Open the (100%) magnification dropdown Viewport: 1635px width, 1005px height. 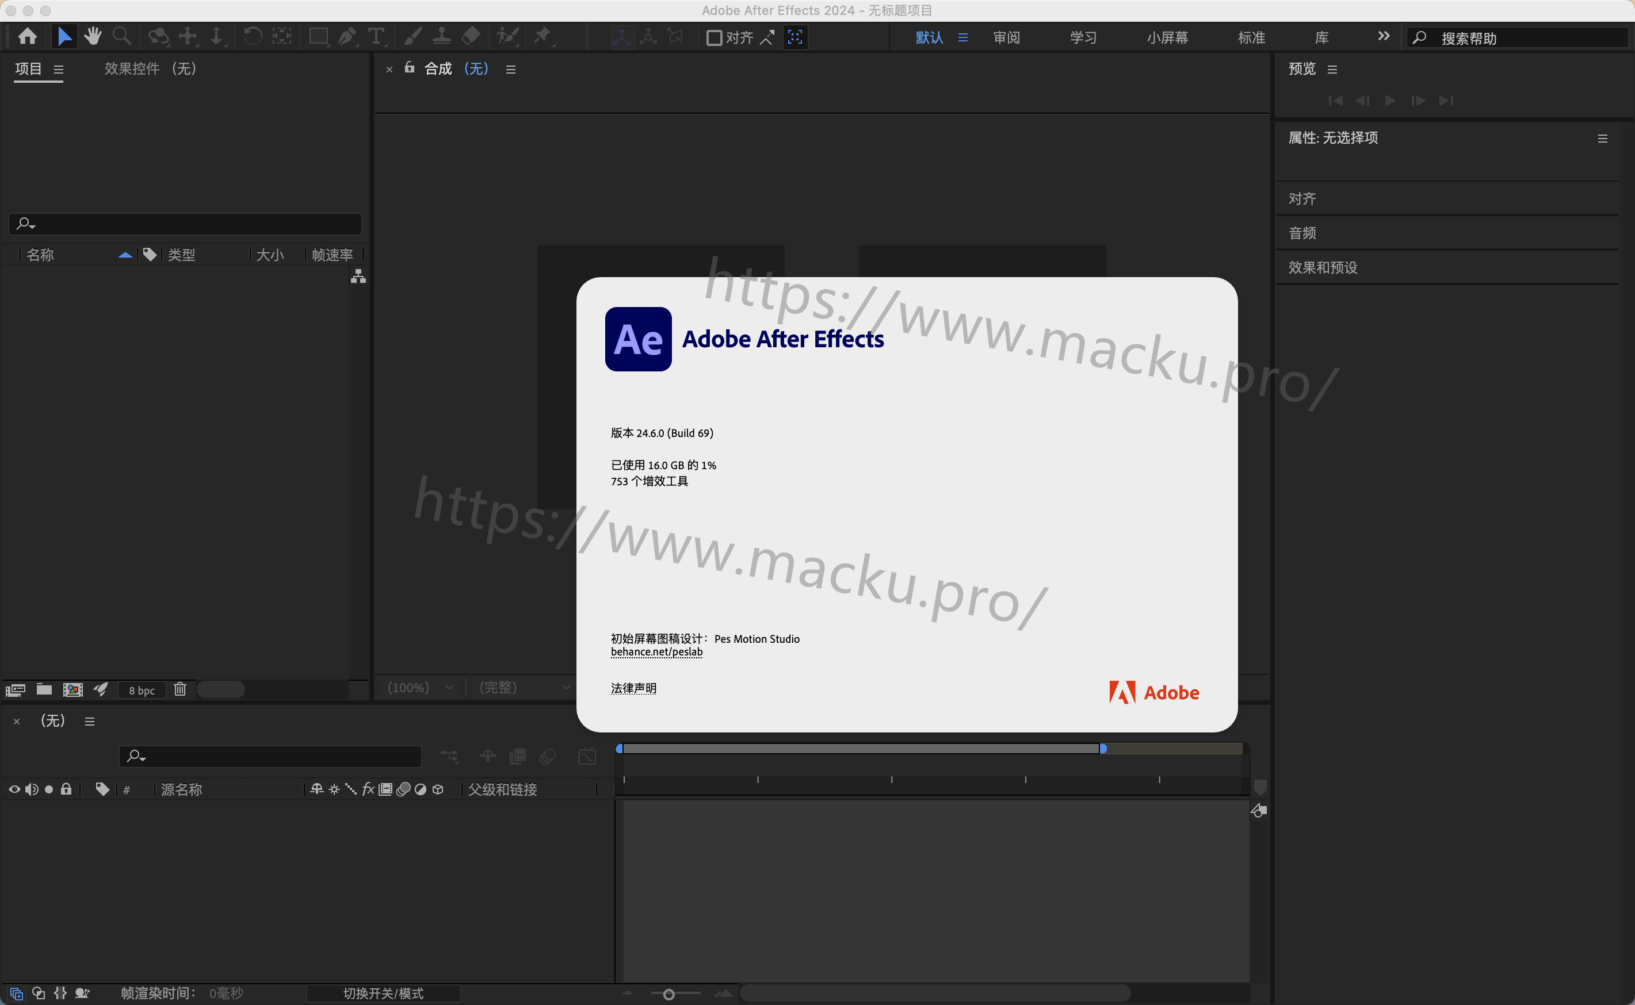click(420, 687)
